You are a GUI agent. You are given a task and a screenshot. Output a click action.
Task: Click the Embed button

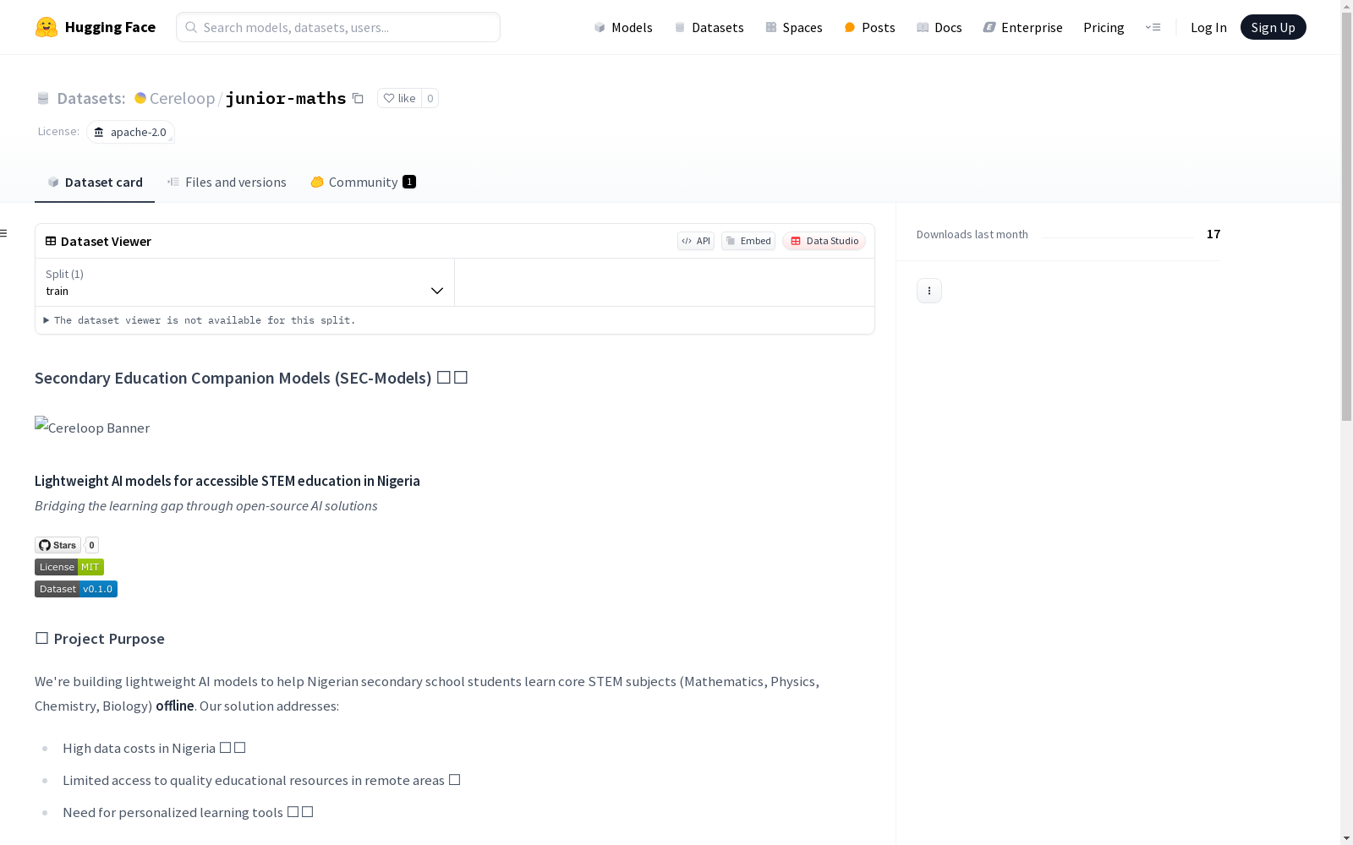[x=748, y=241]
